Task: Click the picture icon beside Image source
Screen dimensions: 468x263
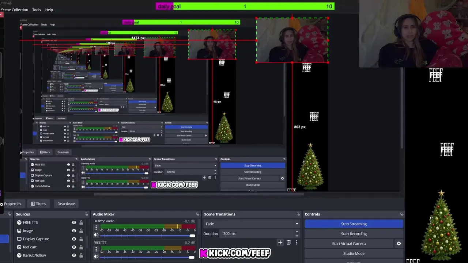Action: [x=19, y=231]
